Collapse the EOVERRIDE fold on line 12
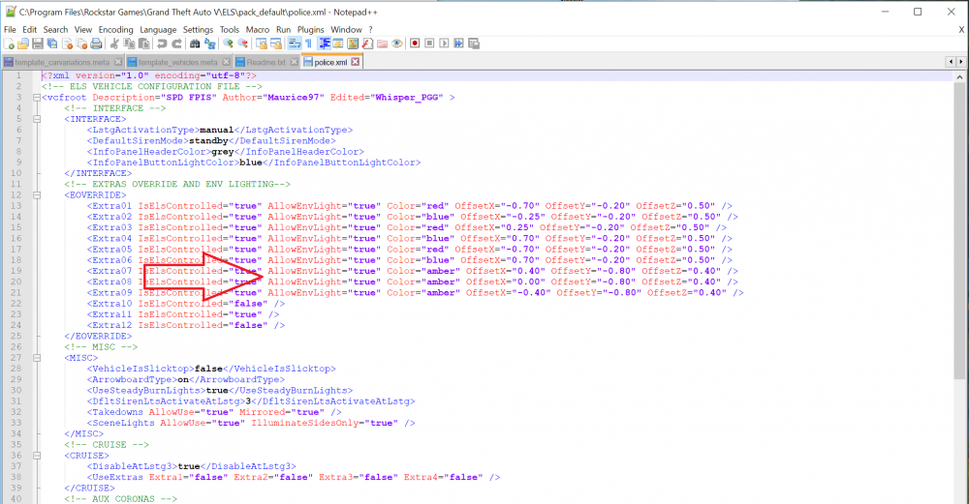 pyautogui.click(x=37, y=195)
